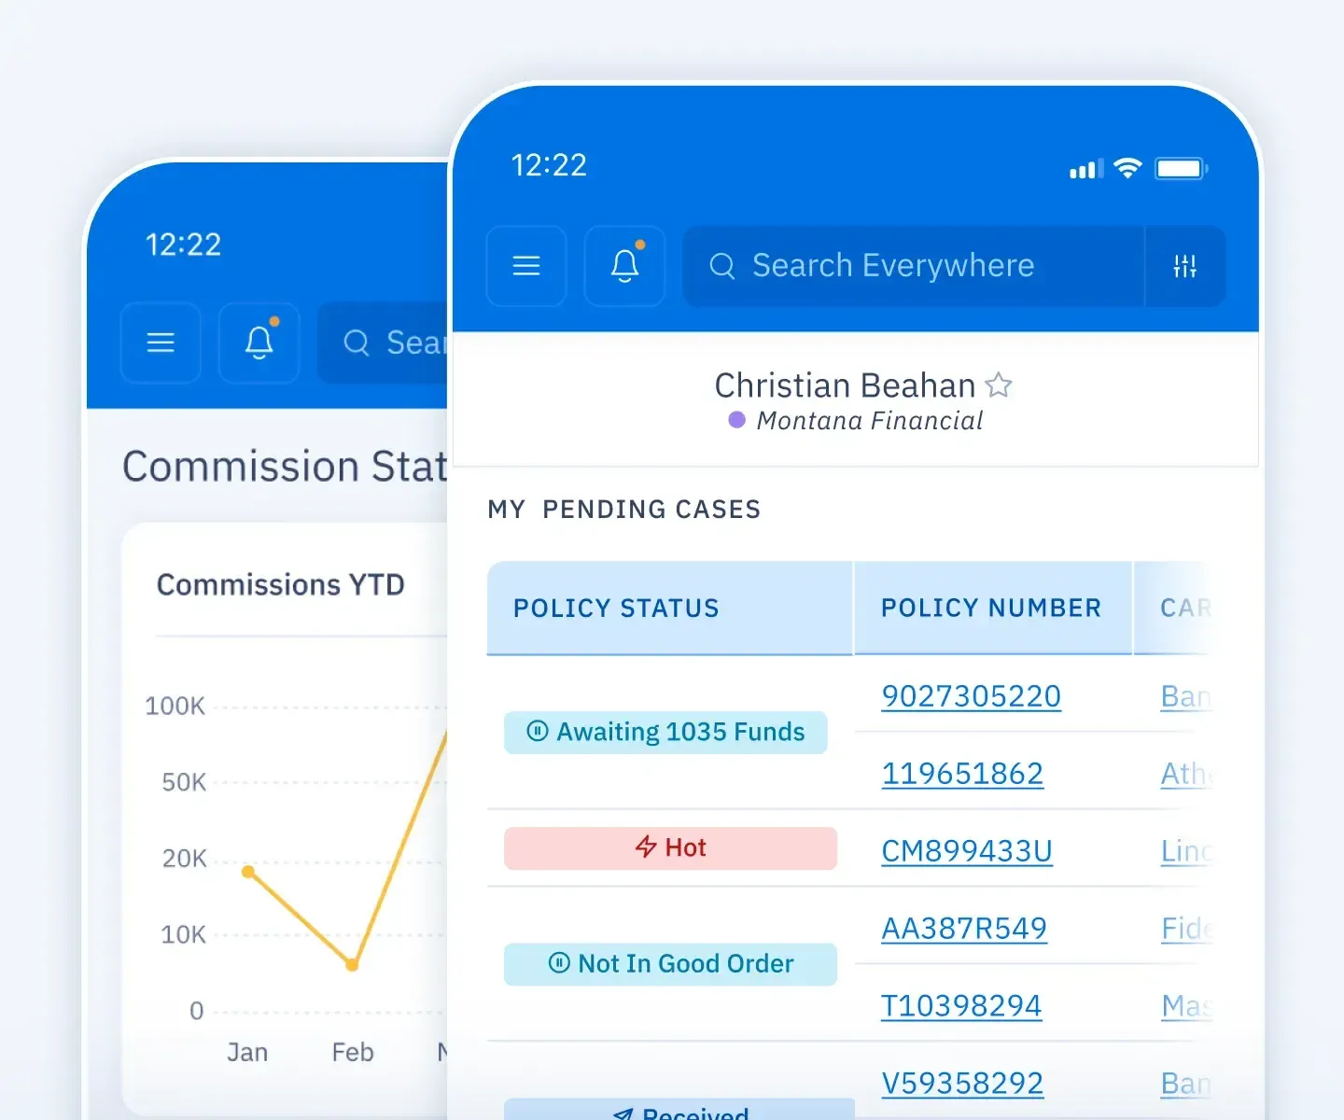
Task: Click the Not In Good Order status badge
Action: 670,963
